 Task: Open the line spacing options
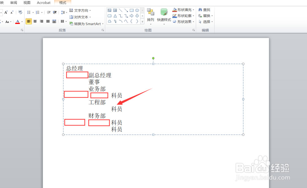[x=64, y=12]
